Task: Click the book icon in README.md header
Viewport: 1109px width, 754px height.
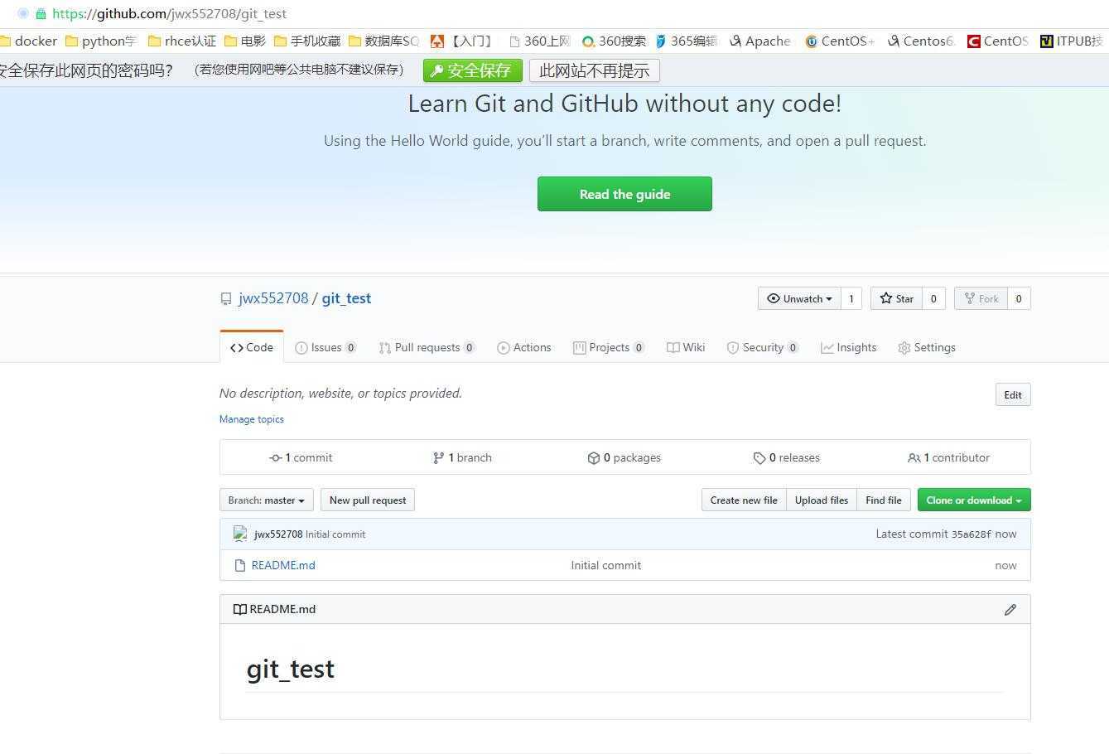Action: (x=239, y=610)
